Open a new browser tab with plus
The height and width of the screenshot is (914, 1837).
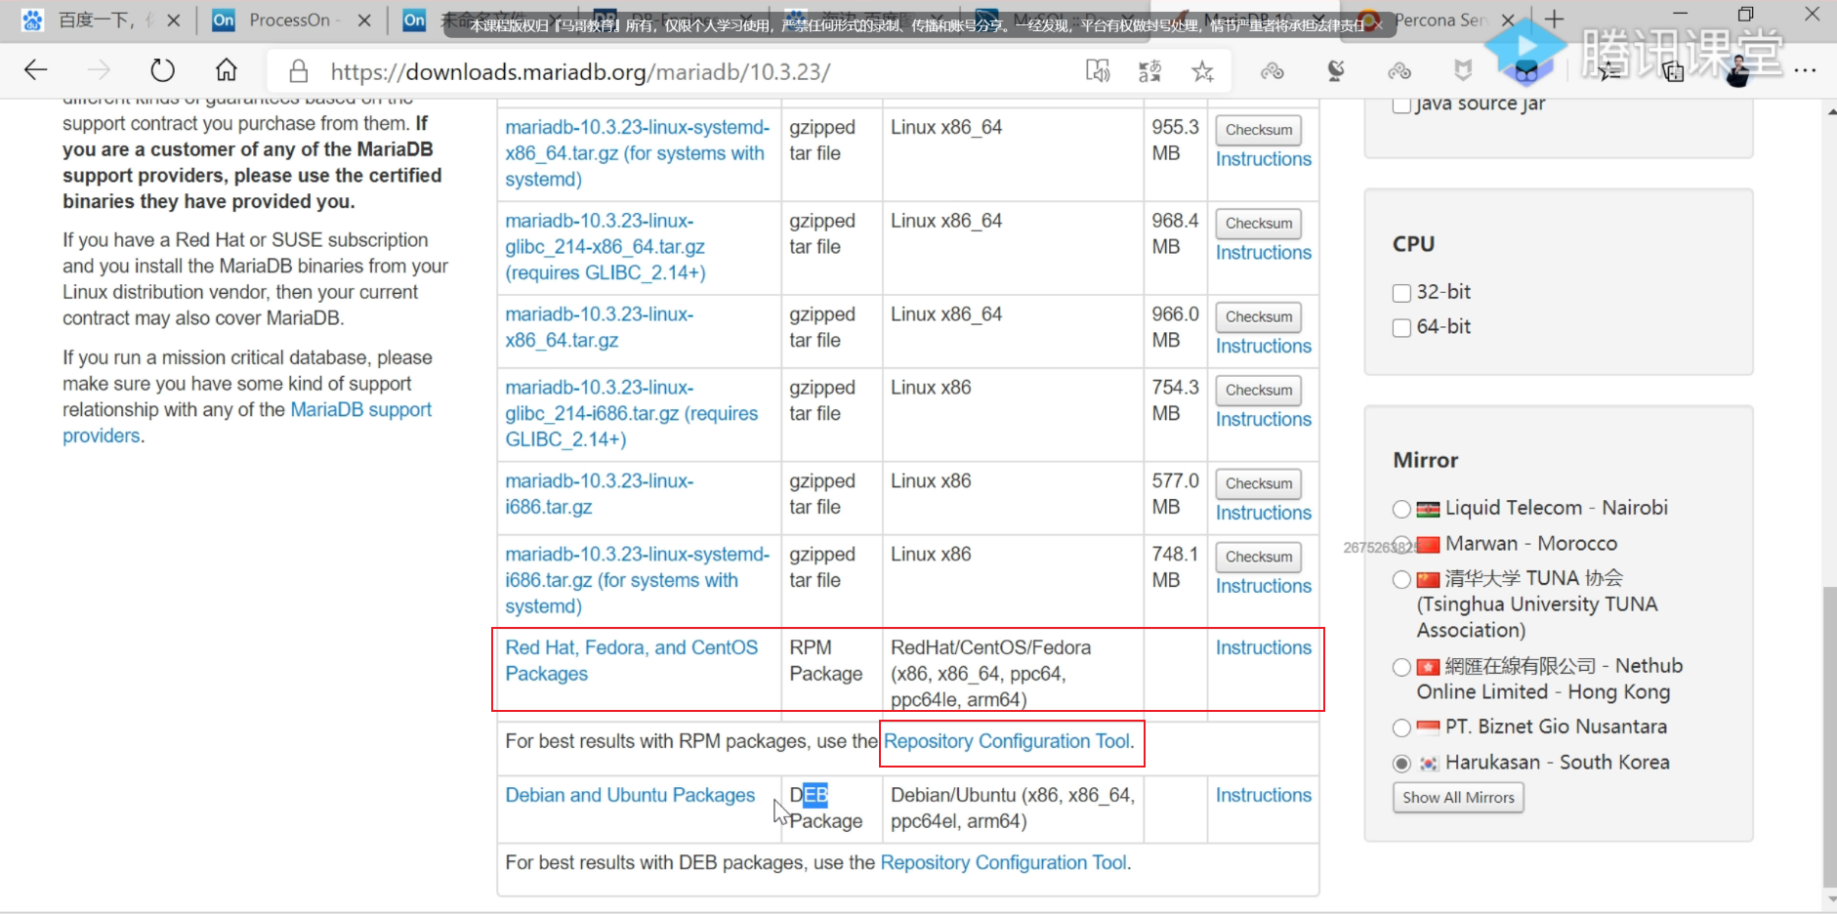(1555, 19)
